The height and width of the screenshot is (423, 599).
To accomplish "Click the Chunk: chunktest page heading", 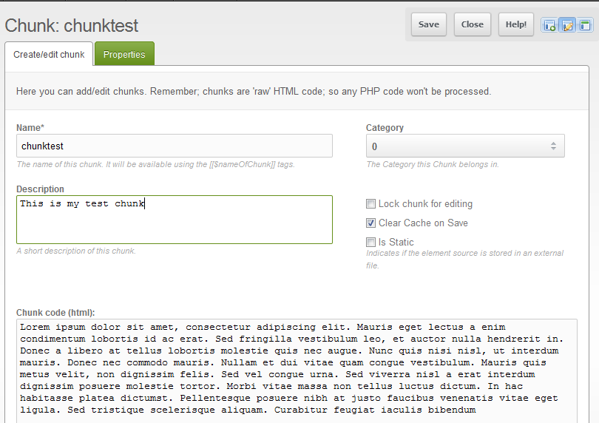I will point(72,26).
